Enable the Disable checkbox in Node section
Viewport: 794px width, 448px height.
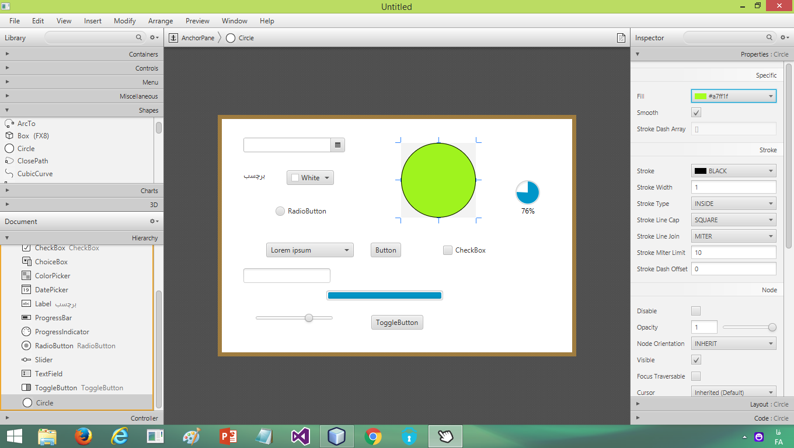(696, 311)
